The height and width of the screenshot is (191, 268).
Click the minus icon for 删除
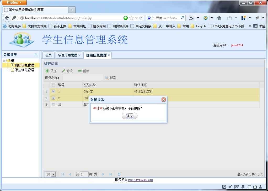(80, 71)
